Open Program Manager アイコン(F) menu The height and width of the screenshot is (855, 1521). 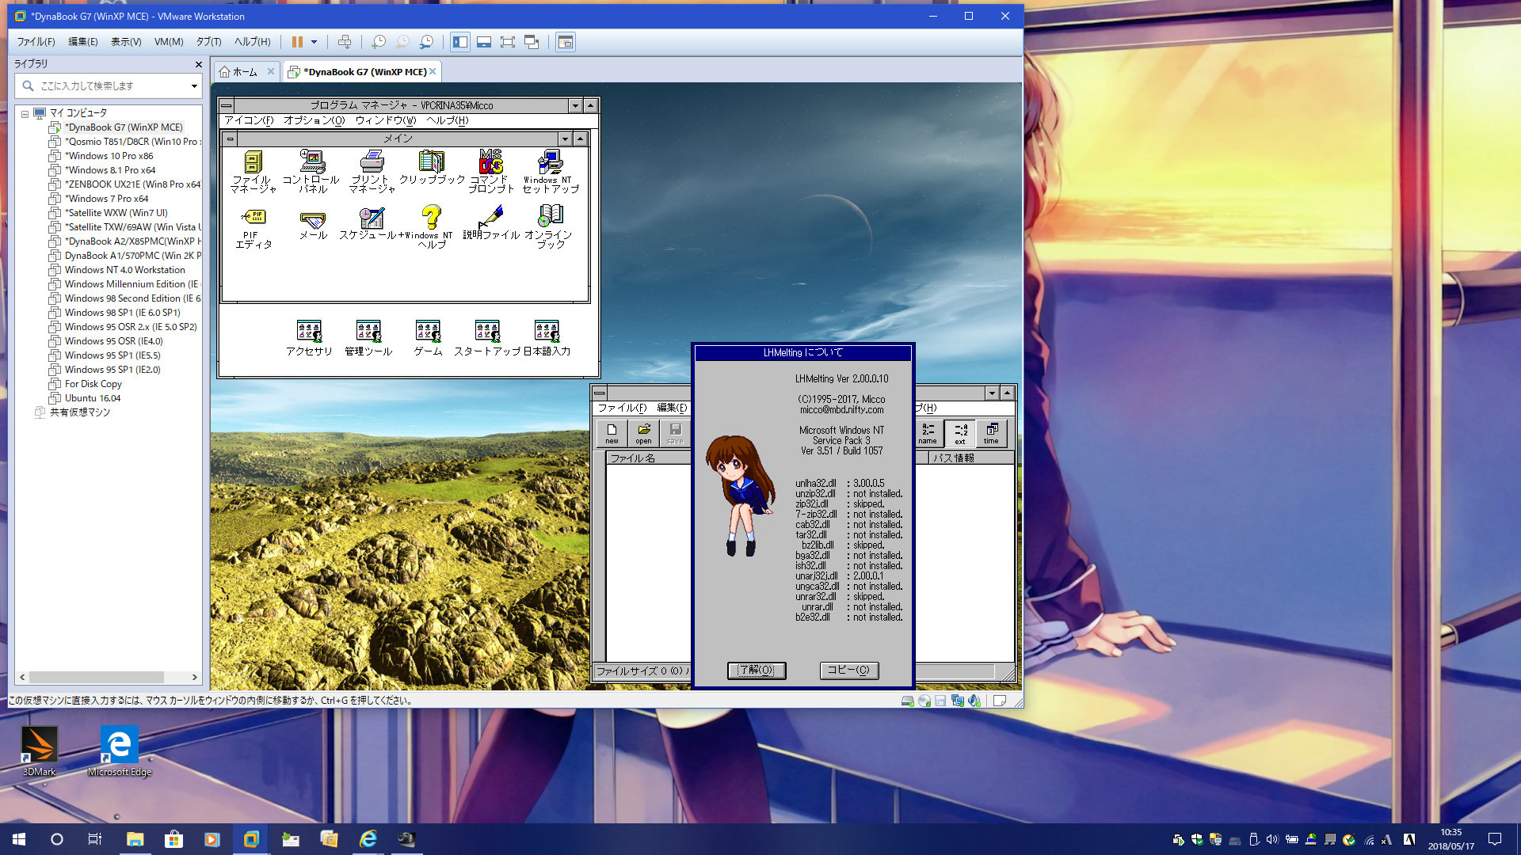249,120
